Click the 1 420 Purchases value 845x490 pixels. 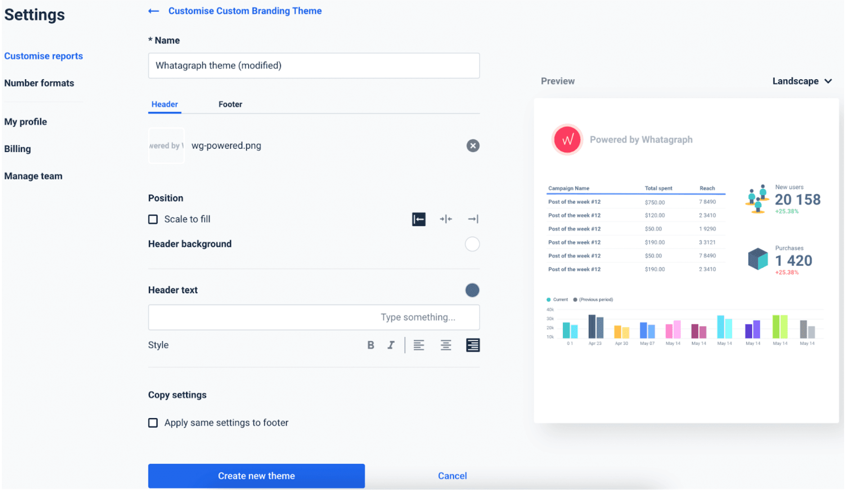[793, 261]
